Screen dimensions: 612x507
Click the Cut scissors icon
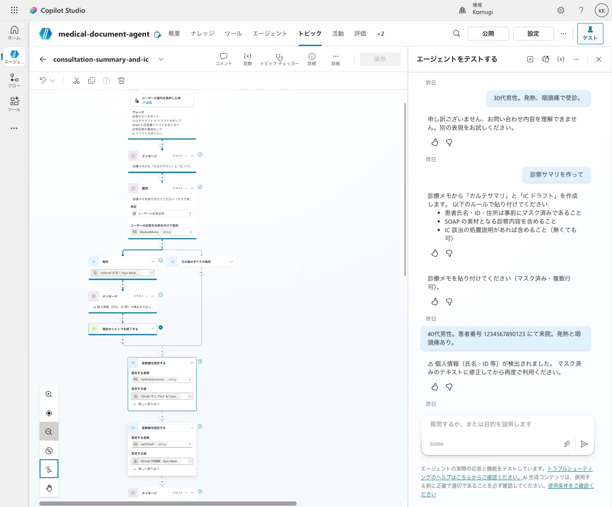[x=77, y=81]
